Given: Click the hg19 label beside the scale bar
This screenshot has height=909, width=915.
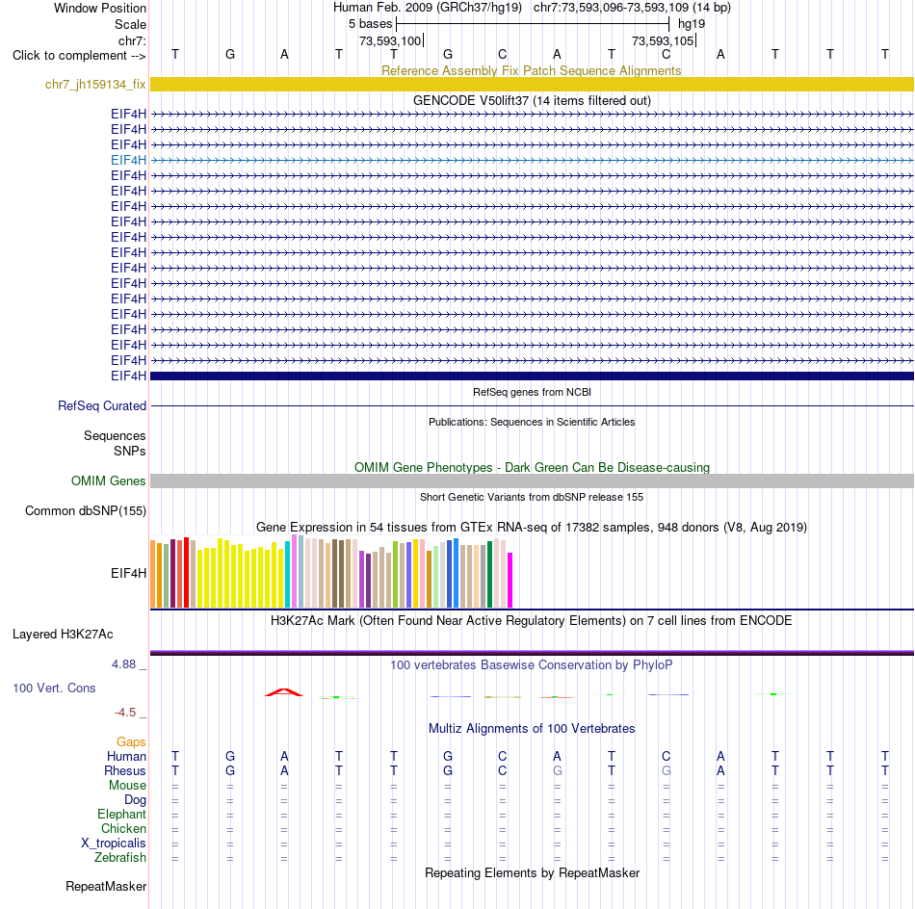Looking at the screenshot, I should (691, 24).
